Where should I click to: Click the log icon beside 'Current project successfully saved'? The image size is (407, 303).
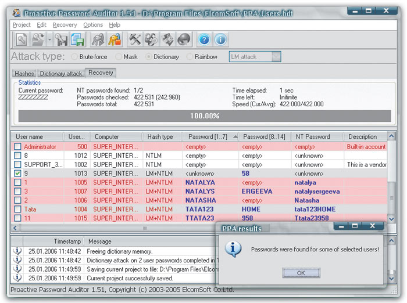pos(17,278)
